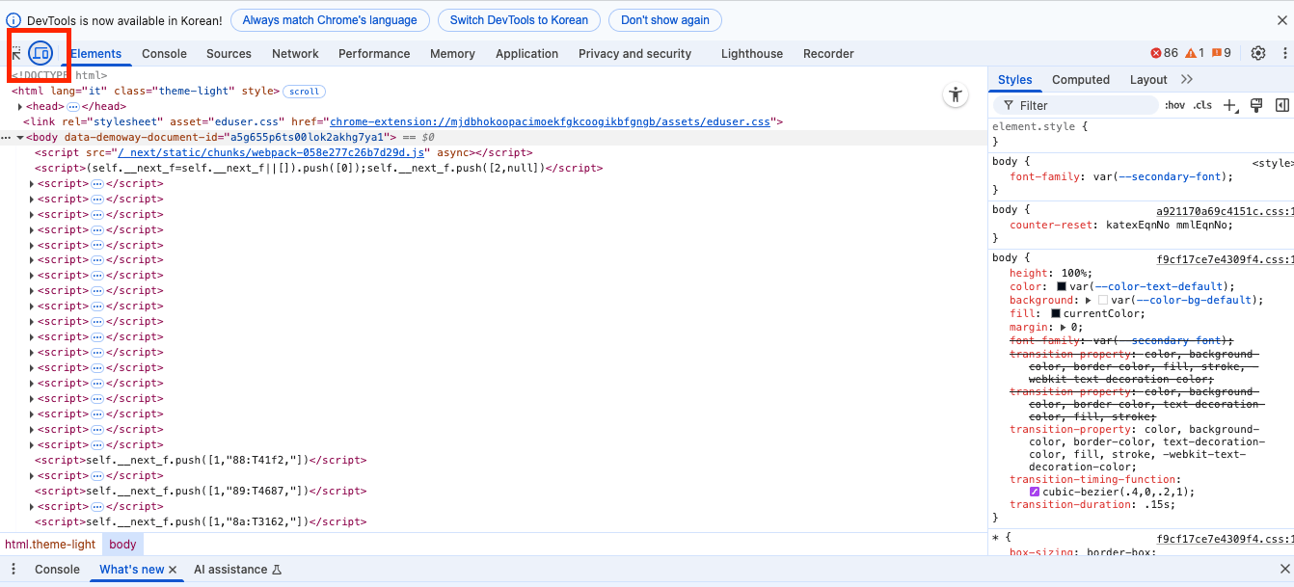Open the a921170a69c4151c.css source link

tap(1225, 210)
